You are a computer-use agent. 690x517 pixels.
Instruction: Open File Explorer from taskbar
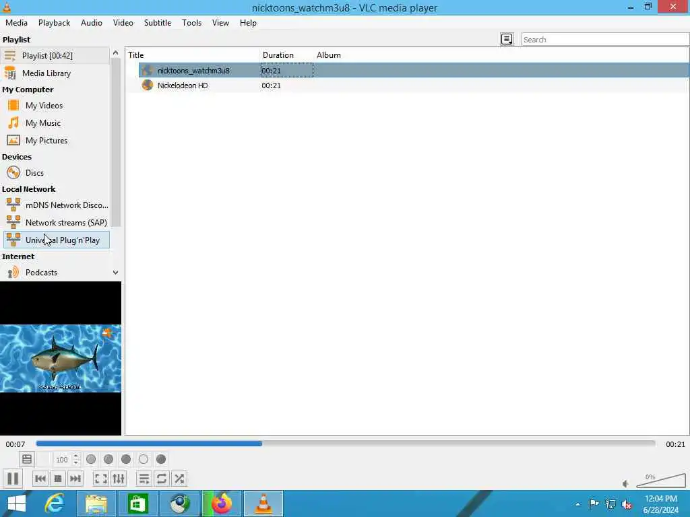96,504
